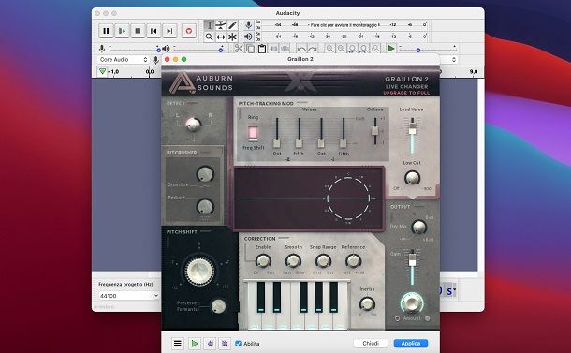
Task: Click the first Fifth voice fader
Action: 299,143
